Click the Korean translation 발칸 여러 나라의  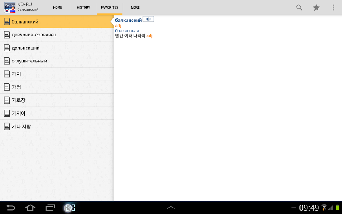(130, 36)
